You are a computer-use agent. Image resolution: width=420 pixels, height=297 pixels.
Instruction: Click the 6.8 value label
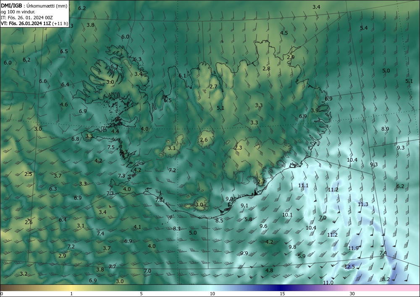tap(75, 139)
